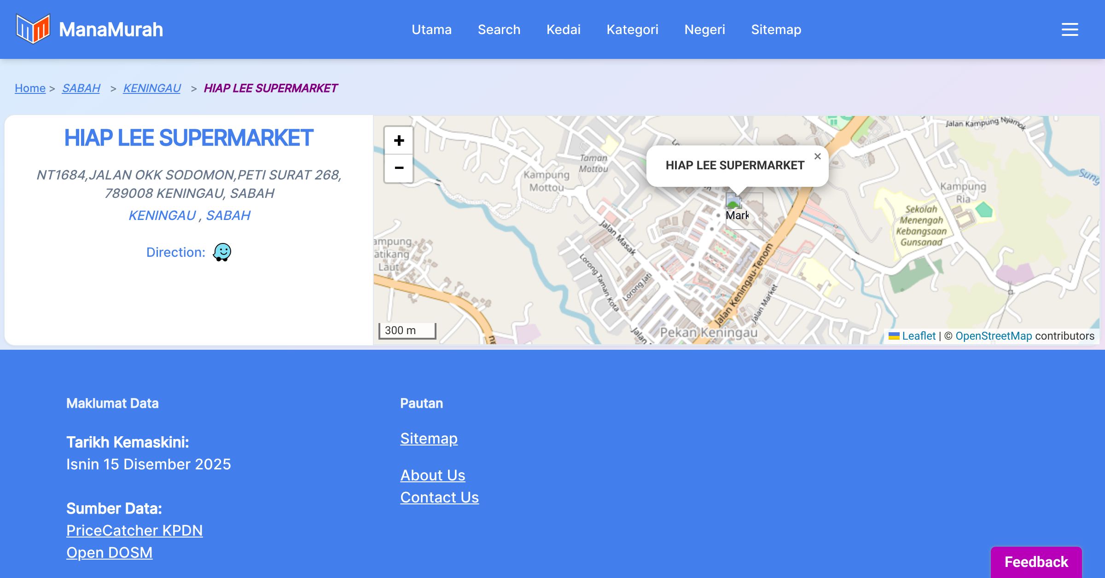Open the Leaflet attribution link
The height and width of the screenshot is (578, 1105).
pyautogui.click(x=918, y=336)
